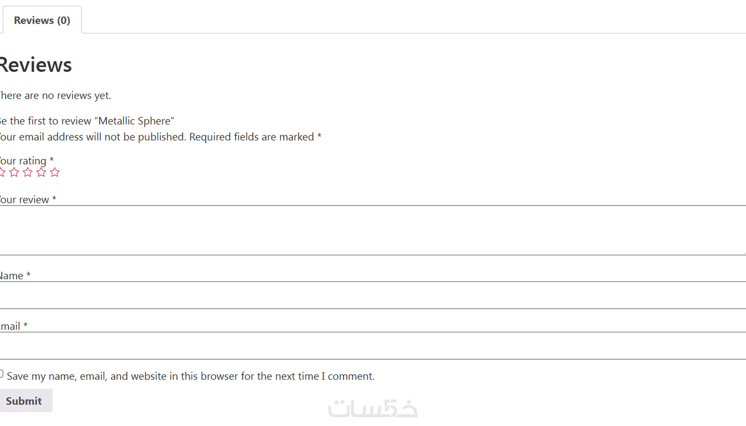Click the large Reviews heading
Screen dimensions: 746x426
[35, 65]
